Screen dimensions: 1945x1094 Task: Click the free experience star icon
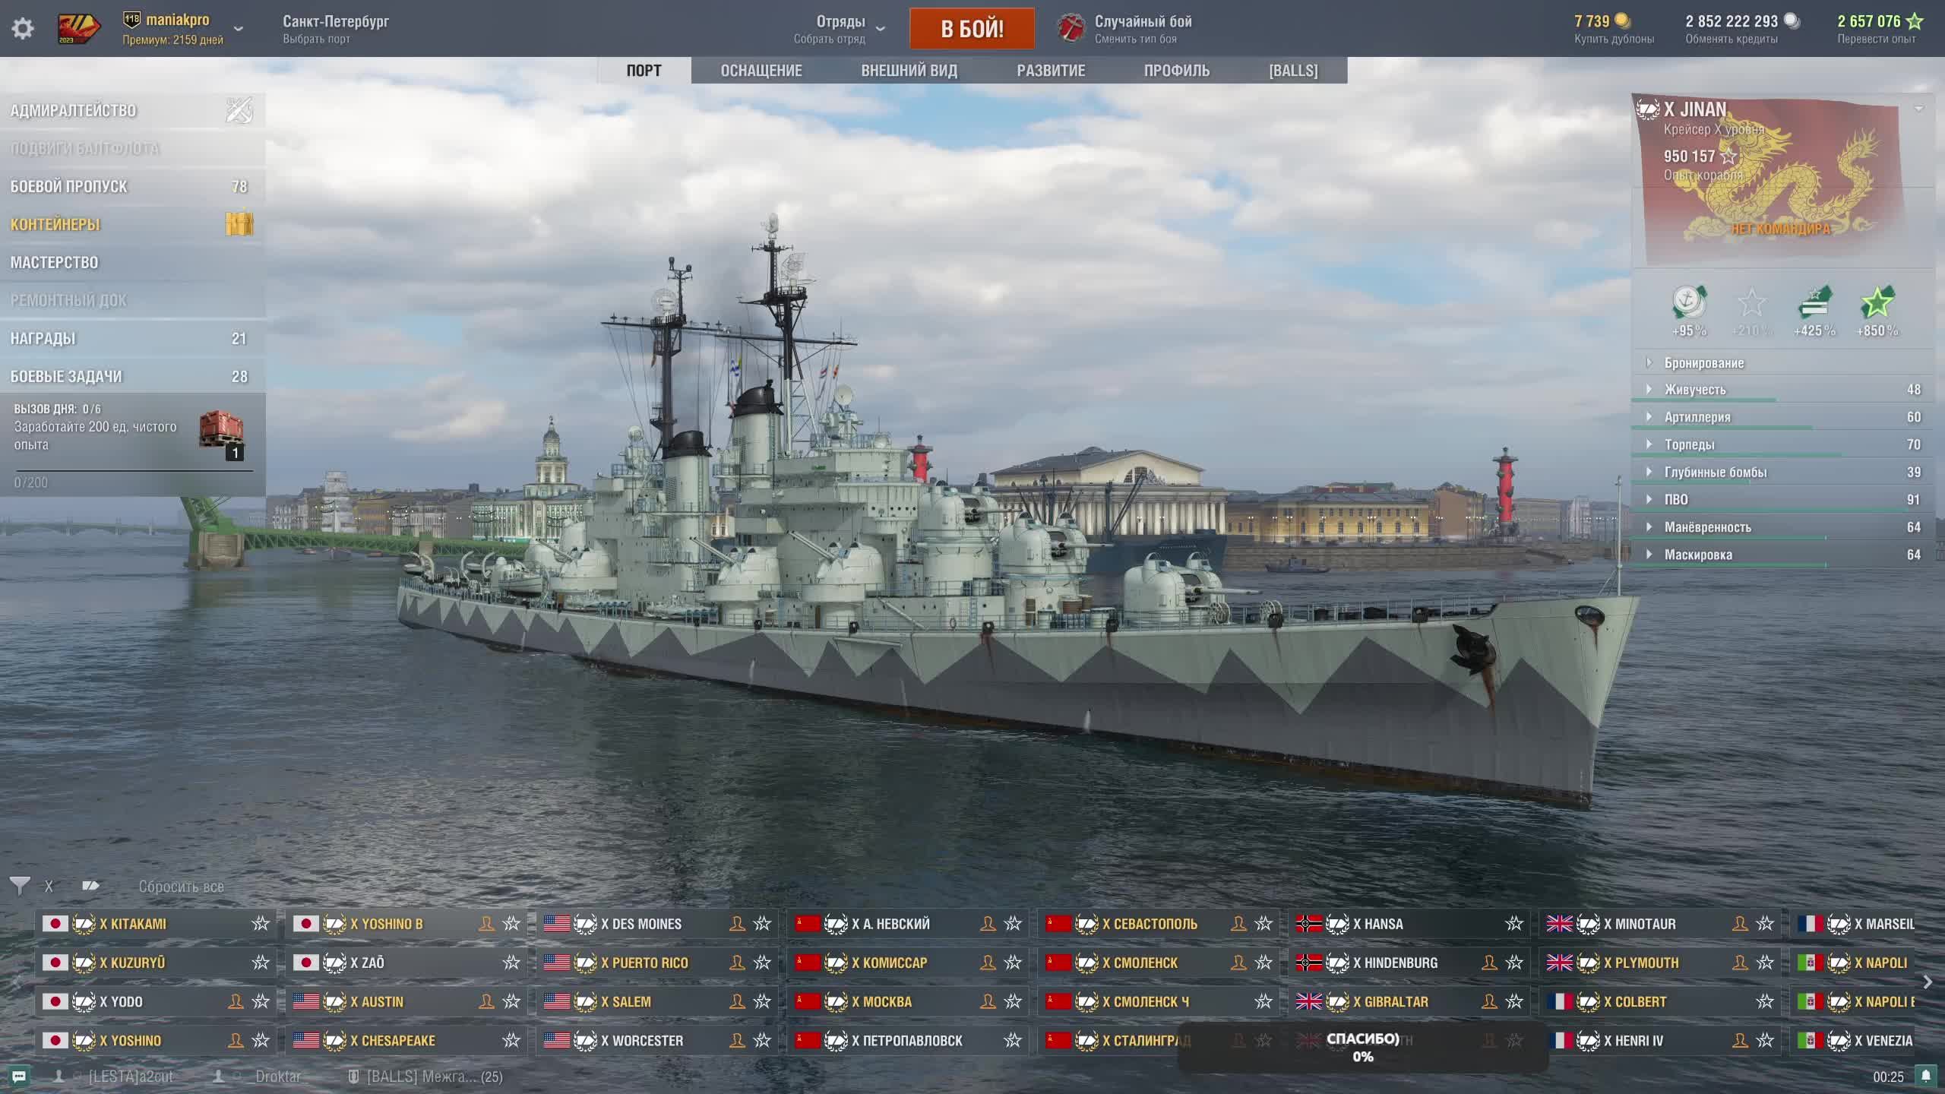[x=1915, y=21]
